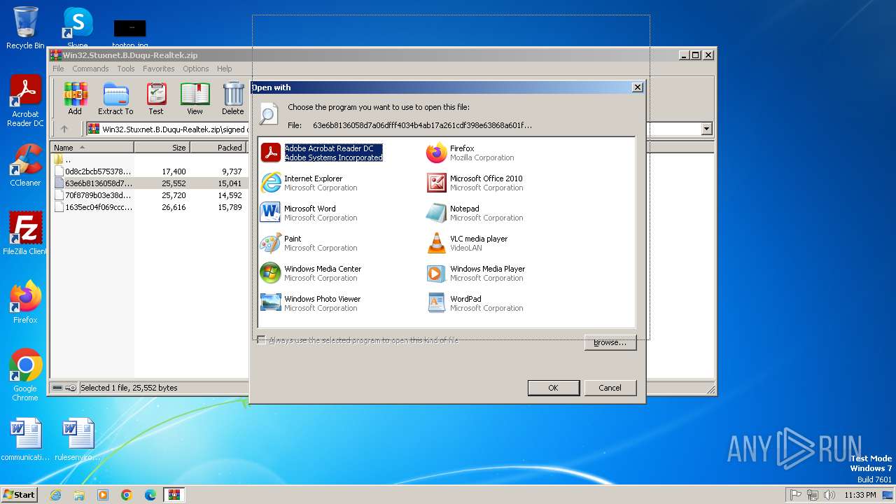Open Firefox desktop shortcut
This screenshot has width=896, height=504.
click(x=25, y=302)
